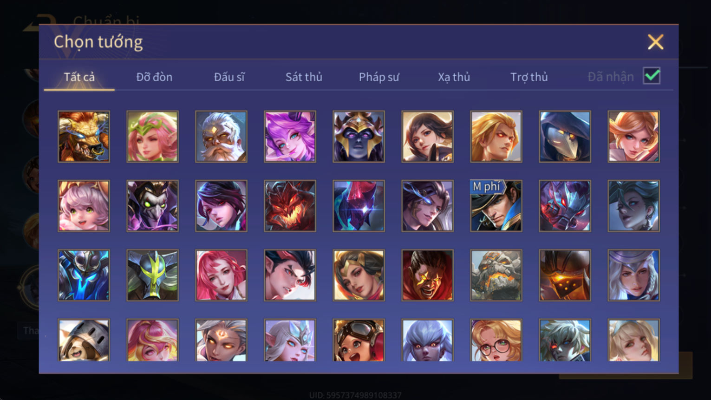Choose the purple-haired cat girl hero
The width and height of the screenshot is (711, 400).
pyautogui.click(x=290, y=137)
